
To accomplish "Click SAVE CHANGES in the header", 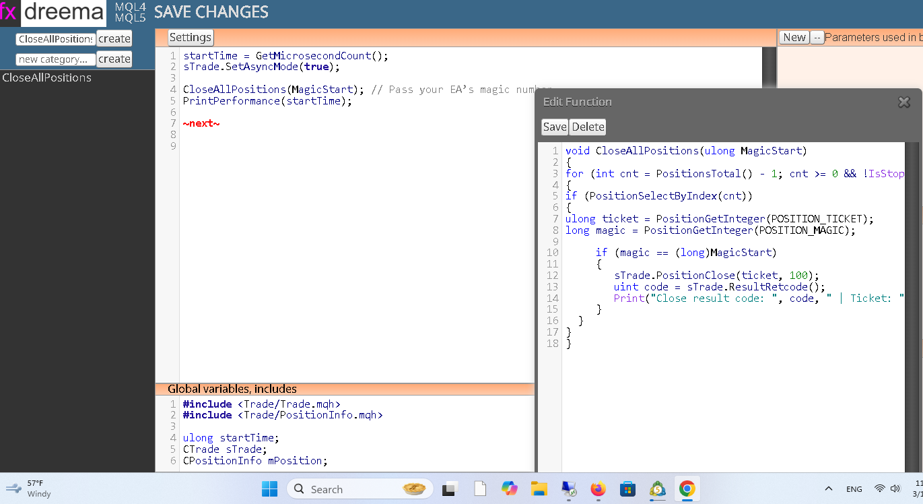I will tap(211, 12).
